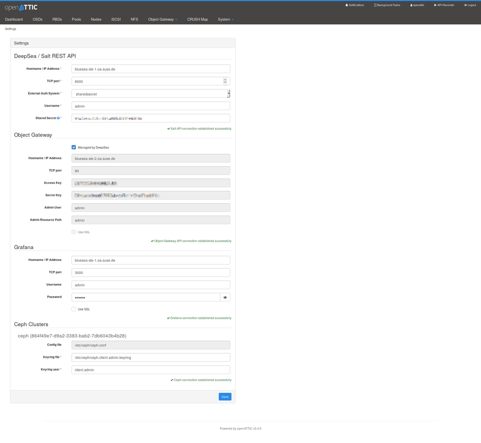This screenshot has width=481, height=443.
Task: Edit Salt API Username field
Action: click(151, 106)
